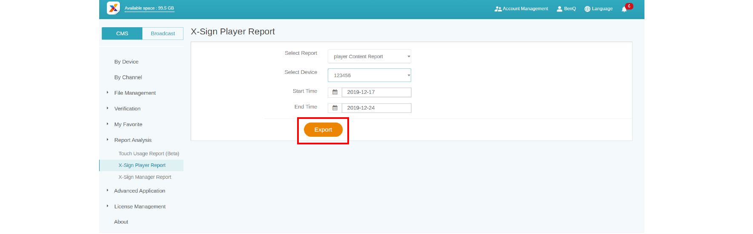Open X-Sign Manager Report
The width and height of the screenshot is (753, 234).
point(145,177)
